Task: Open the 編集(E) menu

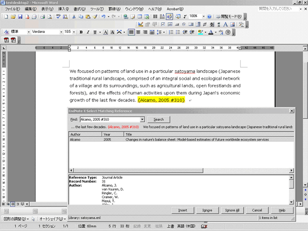Action: (31, 9)
